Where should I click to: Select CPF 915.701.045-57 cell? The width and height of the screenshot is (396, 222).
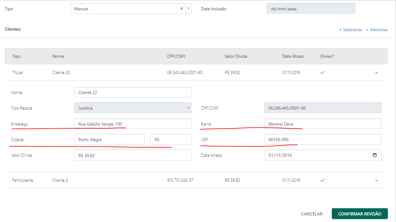coord(180,180)
